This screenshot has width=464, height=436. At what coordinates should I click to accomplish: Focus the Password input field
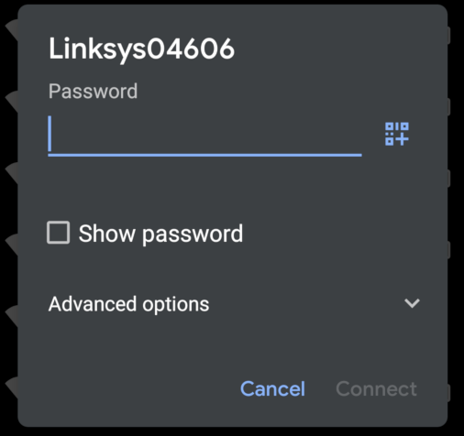tap(204, 135)
